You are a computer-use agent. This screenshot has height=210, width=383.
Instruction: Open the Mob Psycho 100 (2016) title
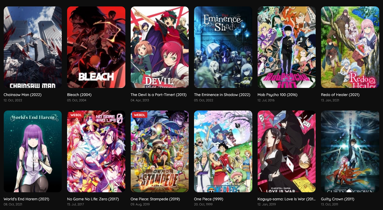[x=278, y=95]
